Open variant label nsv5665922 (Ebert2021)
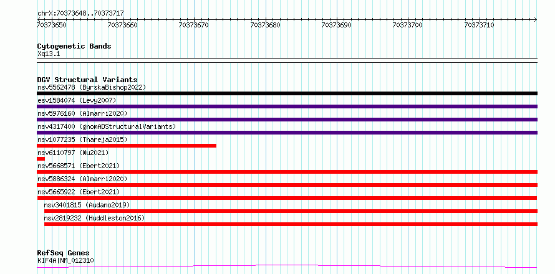This screenshot has height=274, width=555. 79,192
